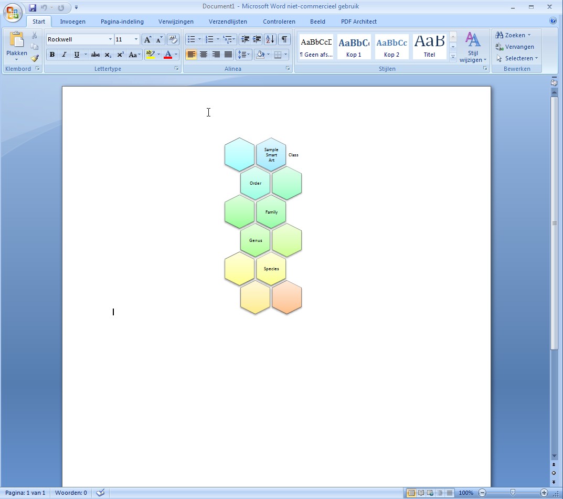Click the Save icon in quick access toolbar
The height and width of the screenshot is (499, 563).
click(33, 7)
